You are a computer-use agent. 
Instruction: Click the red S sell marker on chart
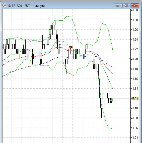[71, 47]
